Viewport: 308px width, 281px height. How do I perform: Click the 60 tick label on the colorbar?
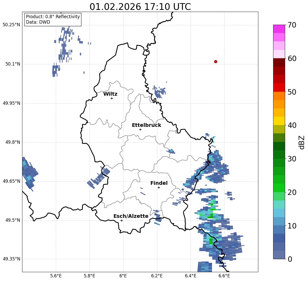click(x=292, y=58)
